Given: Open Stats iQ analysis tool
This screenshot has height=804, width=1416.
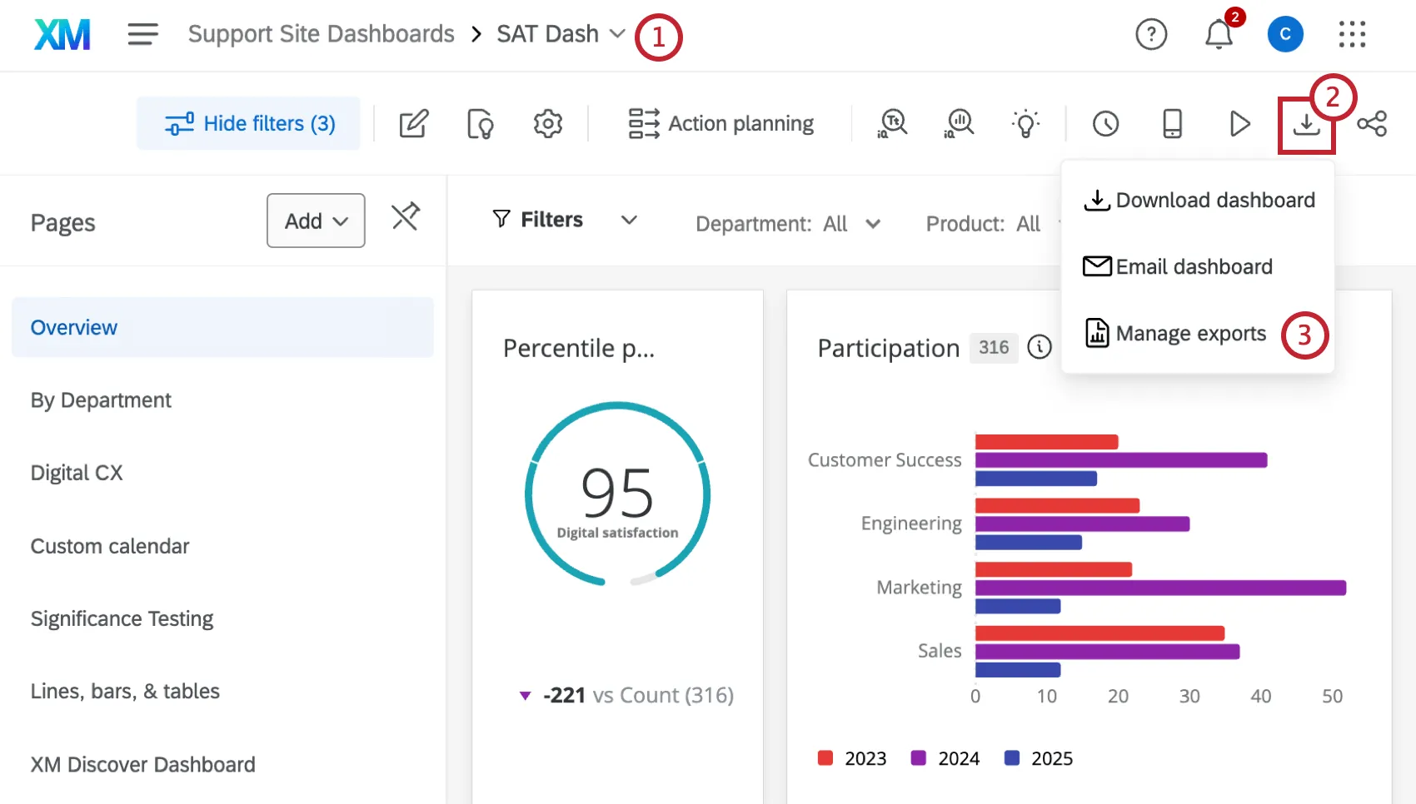Looking at the screenshot, I should coord(957,123).
